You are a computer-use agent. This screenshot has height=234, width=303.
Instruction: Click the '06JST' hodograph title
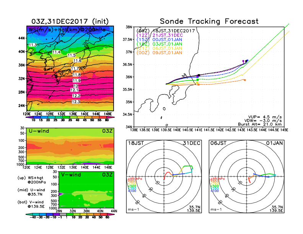click(x=218, y=143)
